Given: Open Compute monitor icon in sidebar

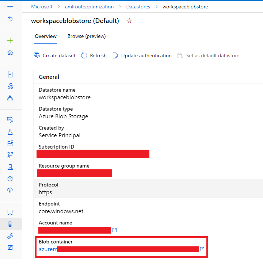Looking at the screenshot, I should click(10, 212).
